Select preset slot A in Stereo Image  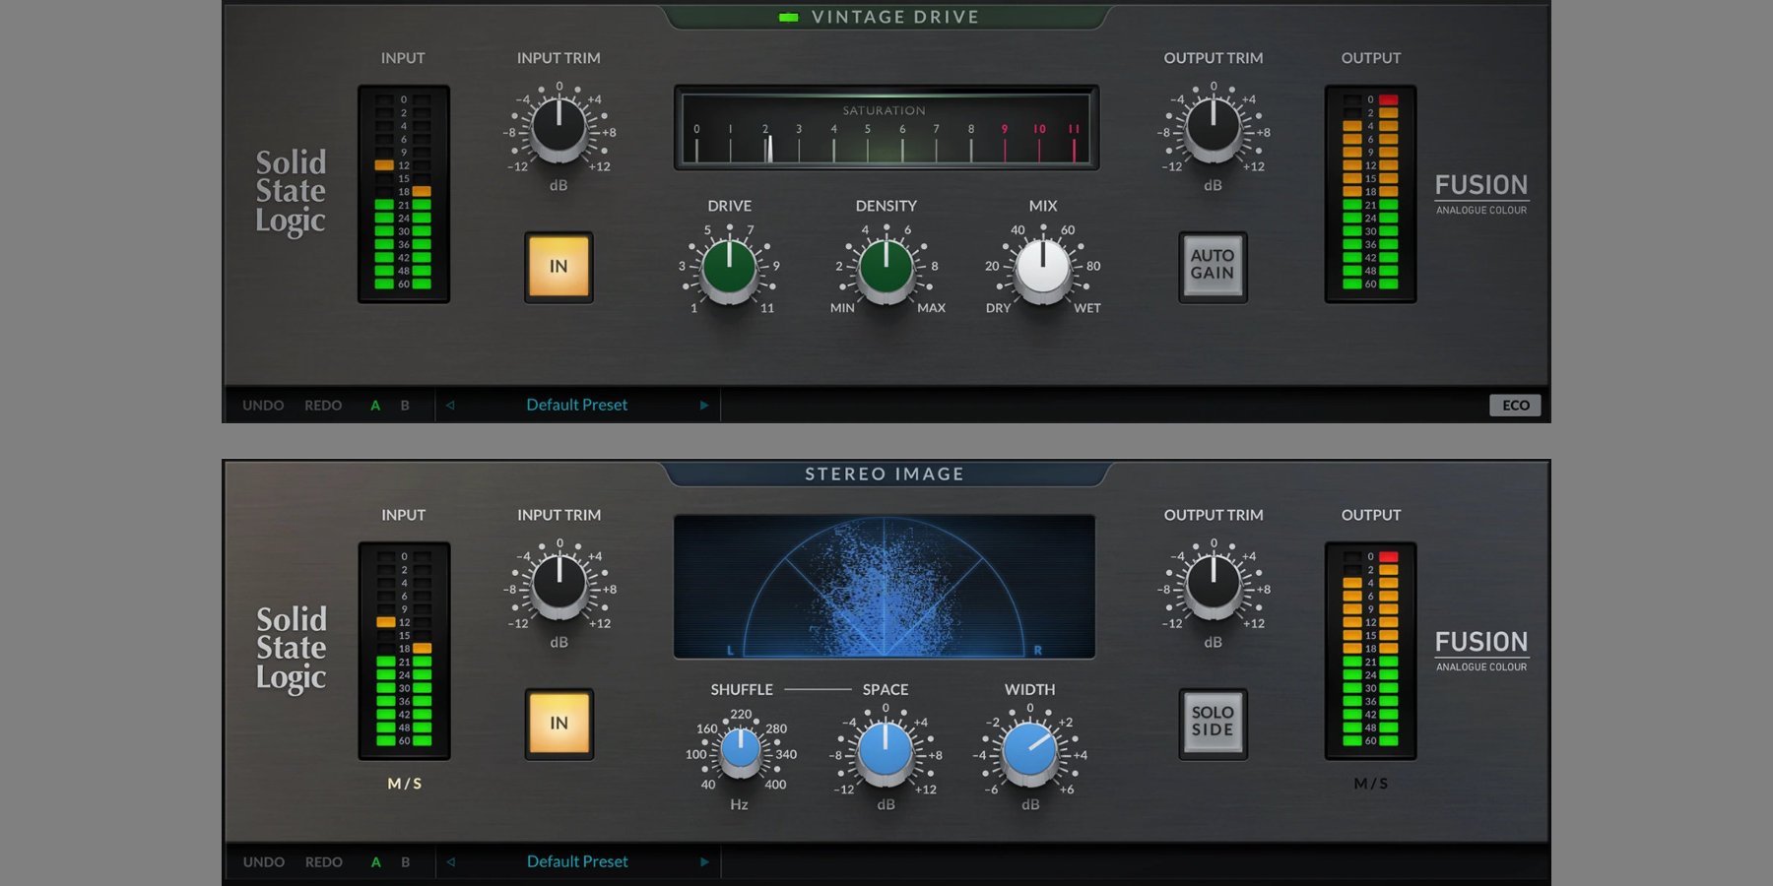[x=375, y=862]
